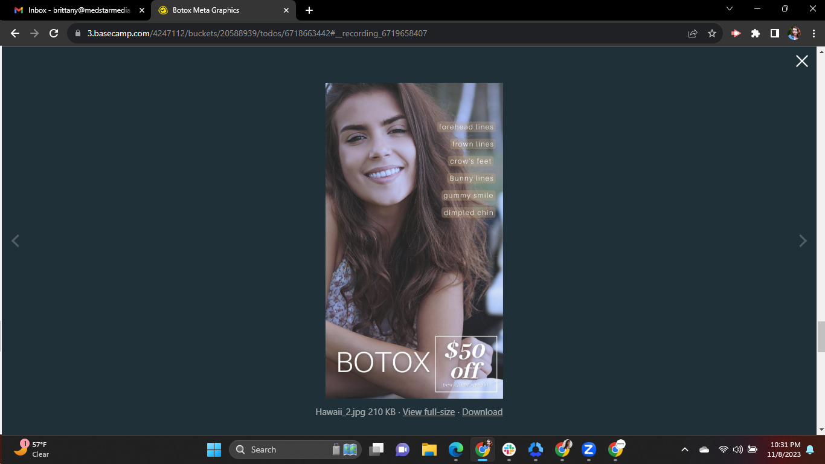Click the View full-size link
The image size is (825, 464).
click(x=429, y=412)
